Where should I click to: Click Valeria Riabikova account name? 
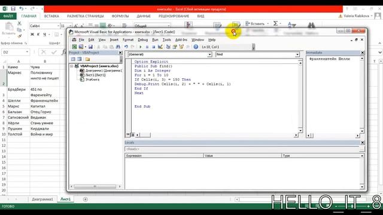(357, 16)
